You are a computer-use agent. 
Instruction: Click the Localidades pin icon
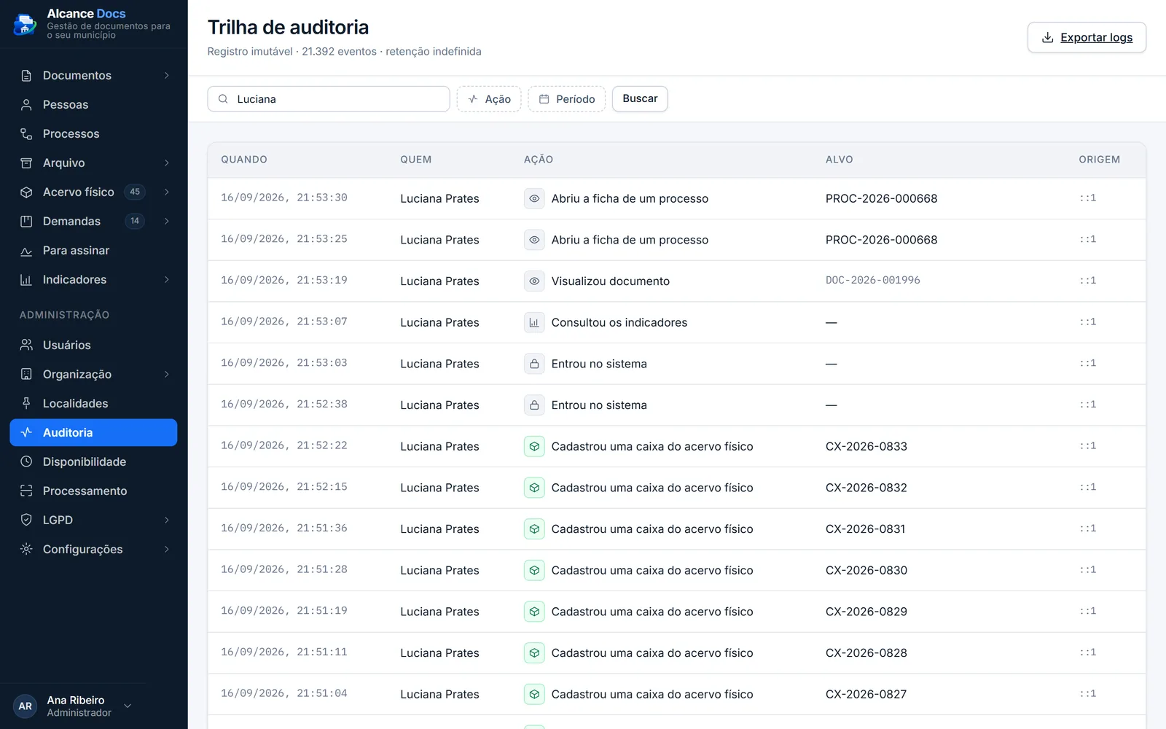[26, 403]
